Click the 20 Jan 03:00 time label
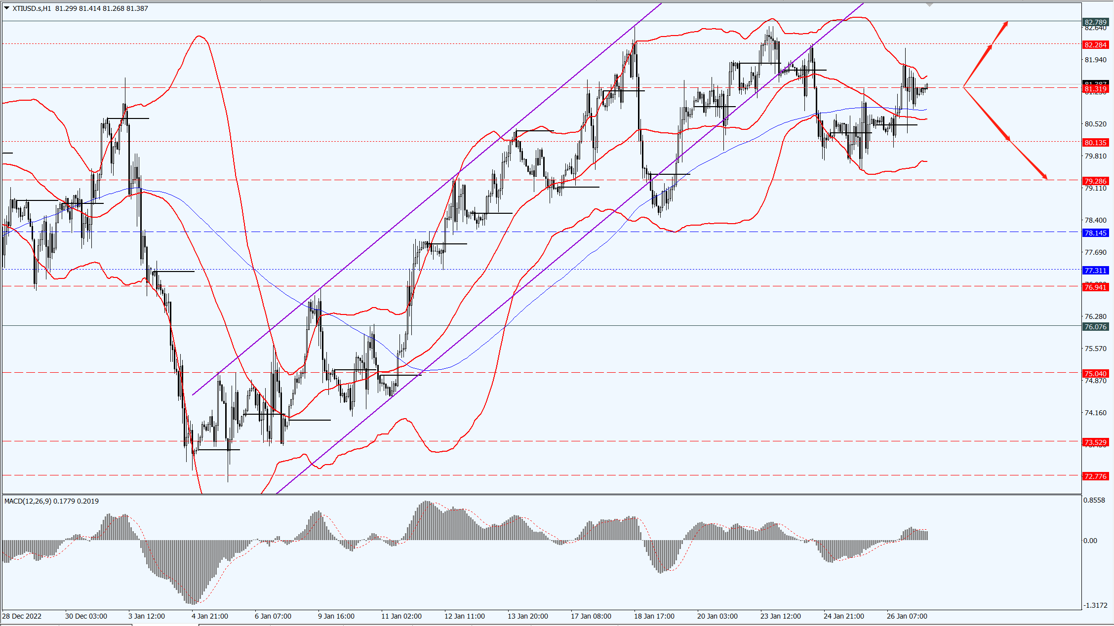This screenshot has width=1114, height=626. [717, 616]
